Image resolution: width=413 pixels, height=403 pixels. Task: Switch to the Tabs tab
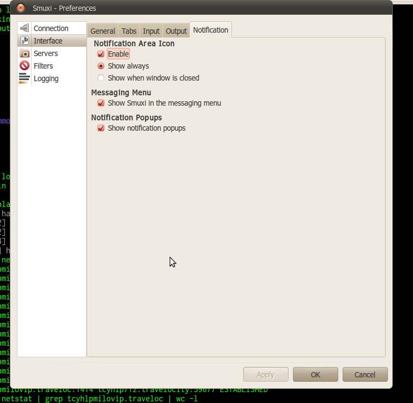pos(129,30)
